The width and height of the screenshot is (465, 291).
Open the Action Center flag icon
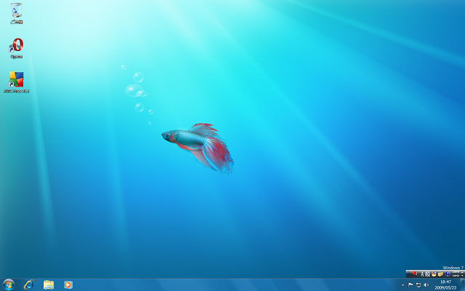pos(411,285)
